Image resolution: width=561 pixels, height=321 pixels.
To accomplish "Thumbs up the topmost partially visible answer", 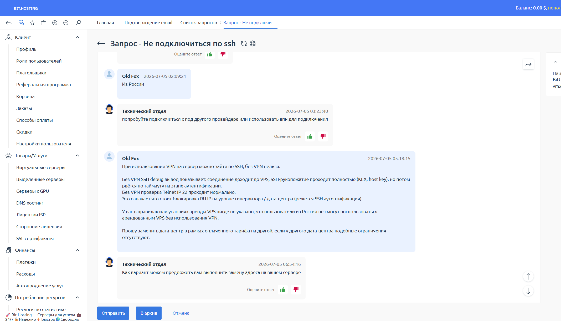I will pos(210,55).
